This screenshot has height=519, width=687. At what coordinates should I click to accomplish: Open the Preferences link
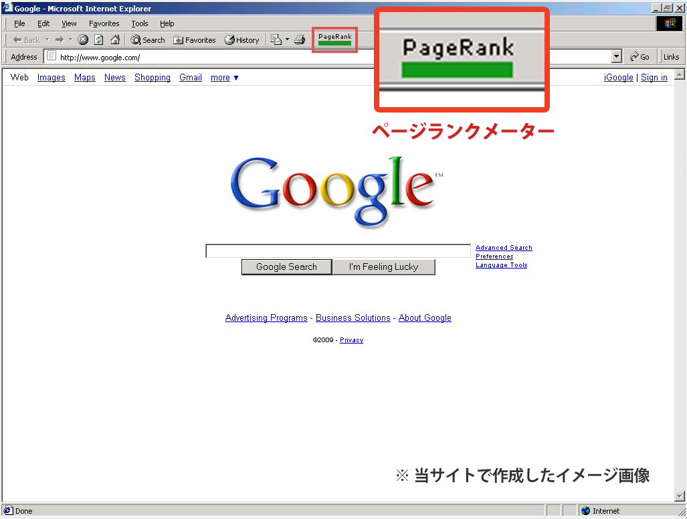coord(494,256)
